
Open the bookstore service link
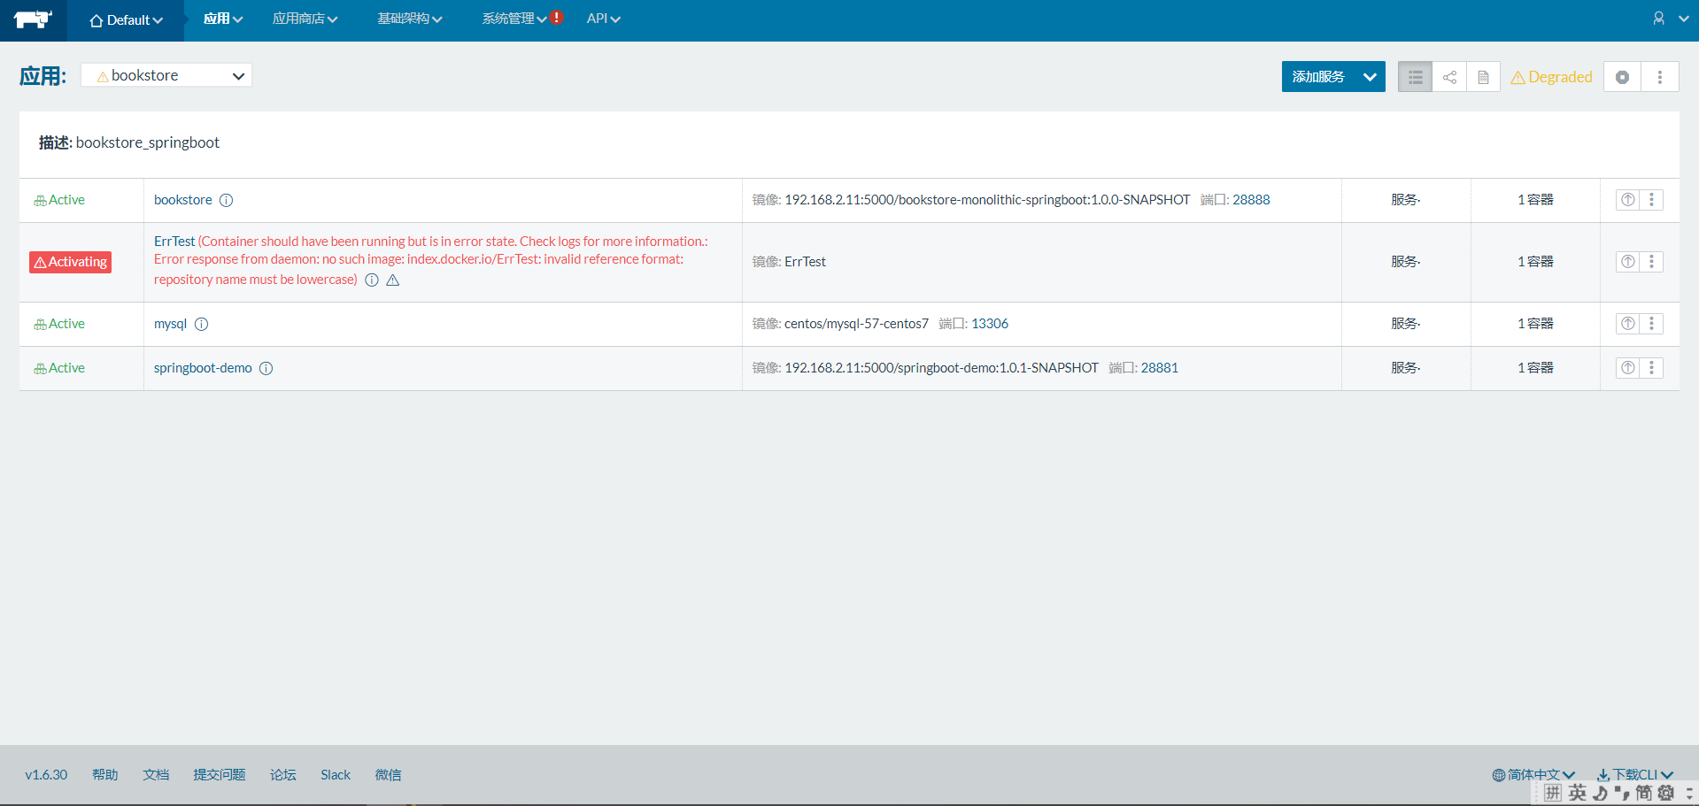click(183, 200)
